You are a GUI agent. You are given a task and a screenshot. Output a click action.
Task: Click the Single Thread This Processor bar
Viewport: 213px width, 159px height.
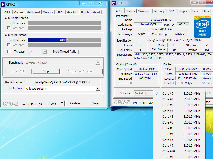click(64, 23)
